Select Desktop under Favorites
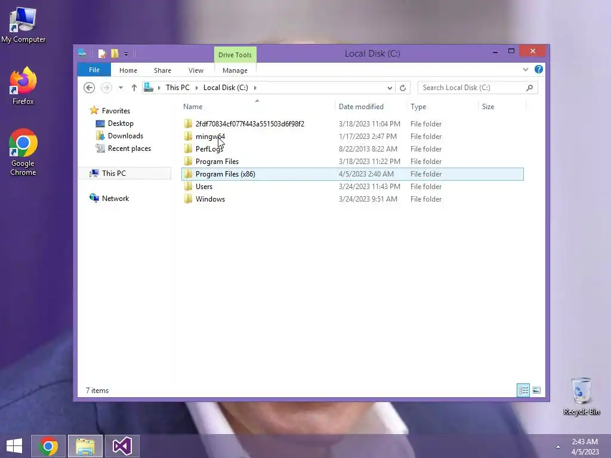 point(121,123)
